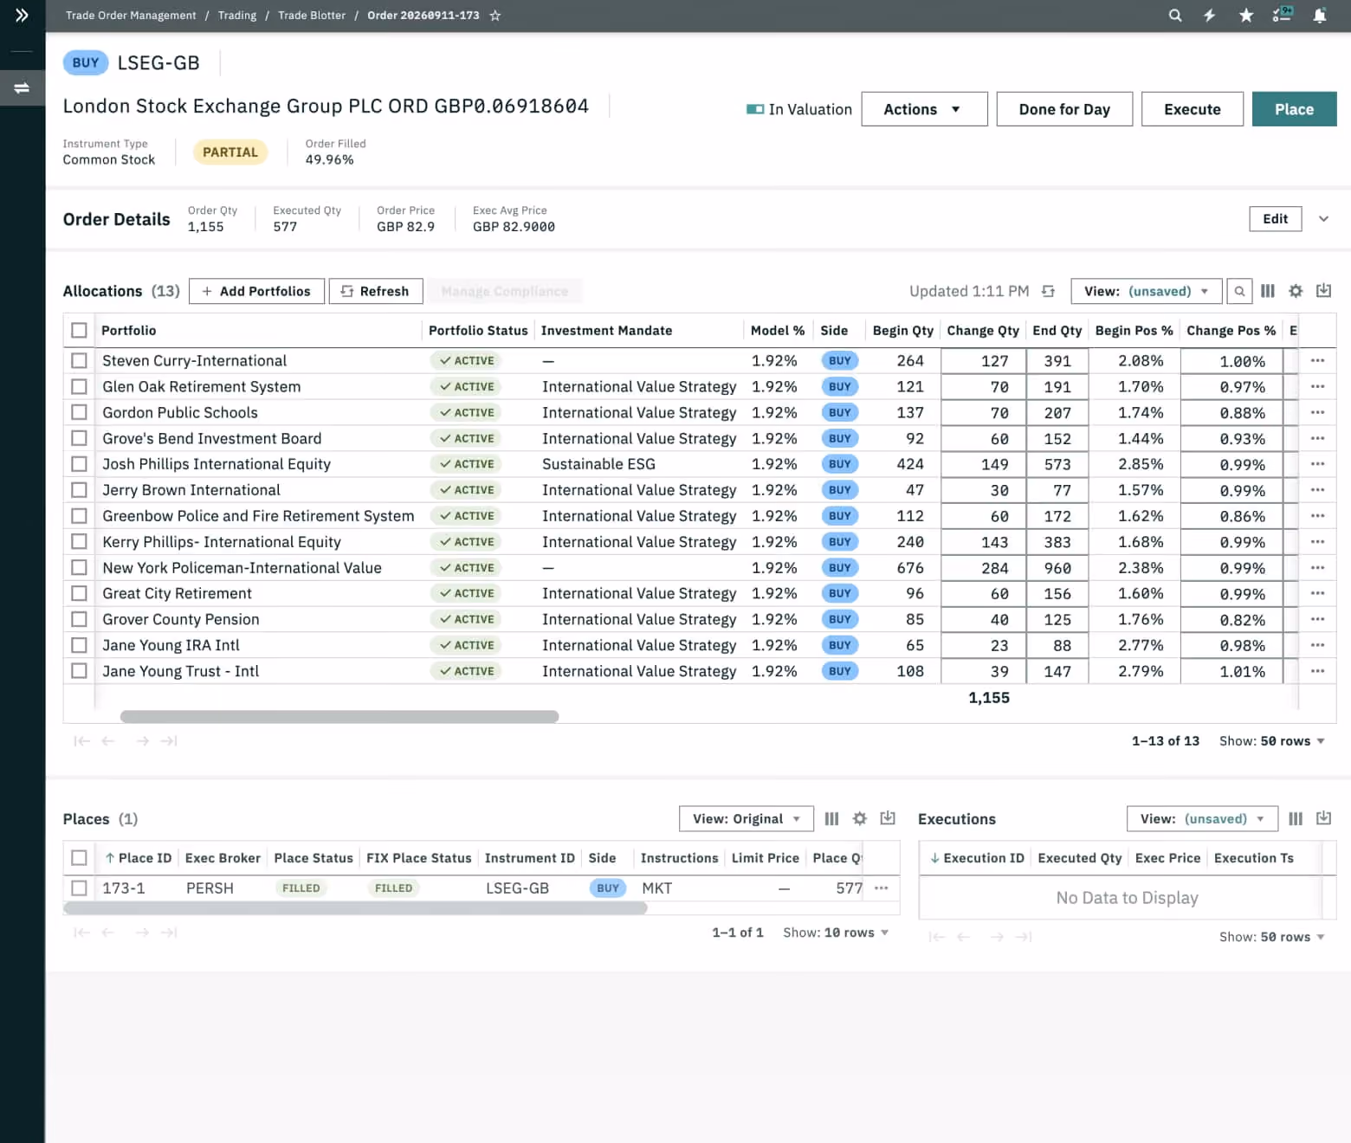Select all allocations via header checkbox
Viewport: 1351px width, 1143px height.
point(79,330)
